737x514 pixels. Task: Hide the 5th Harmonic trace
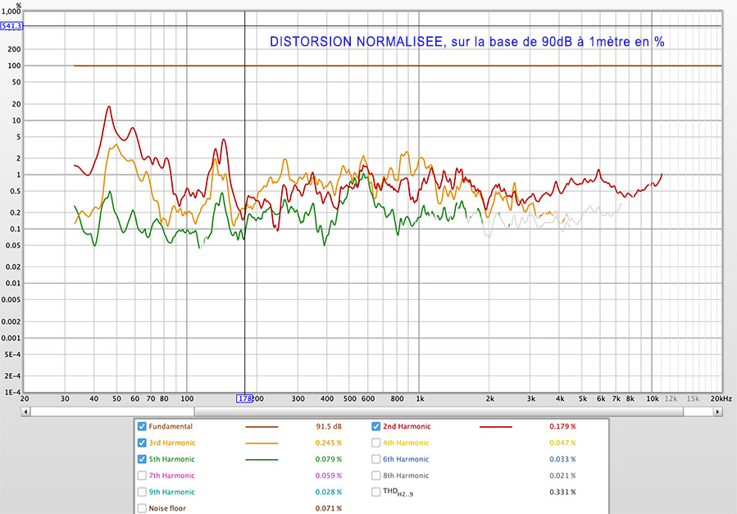142,460
